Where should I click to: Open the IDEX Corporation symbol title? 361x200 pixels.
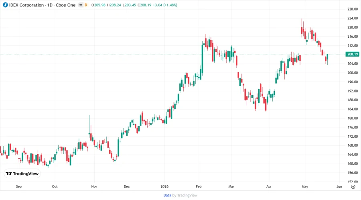(x=43, y=5)
